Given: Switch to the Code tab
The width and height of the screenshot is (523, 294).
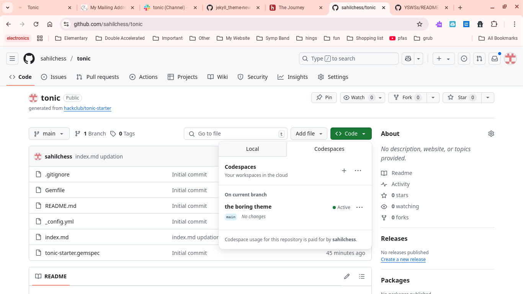Looking at the screenshot, I should (x=21, y=77).
